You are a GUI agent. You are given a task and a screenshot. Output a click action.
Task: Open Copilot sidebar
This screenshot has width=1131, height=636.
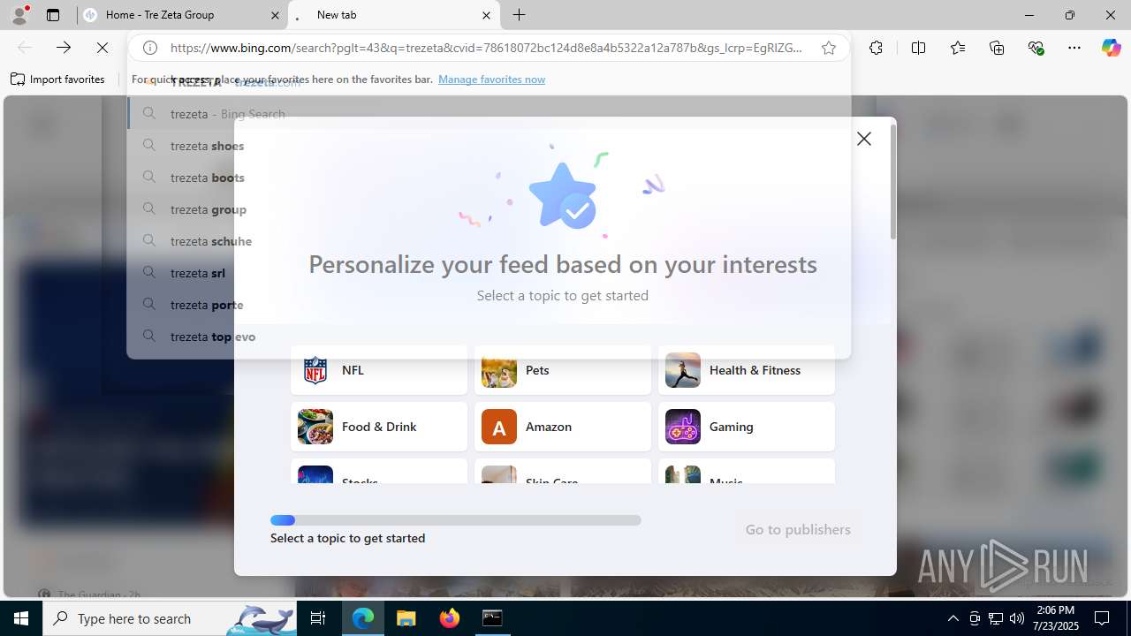[x=1111, y=48]
